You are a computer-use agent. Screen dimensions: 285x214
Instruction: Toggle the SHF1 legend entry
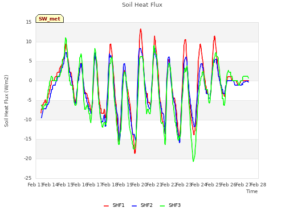[114, 205]
